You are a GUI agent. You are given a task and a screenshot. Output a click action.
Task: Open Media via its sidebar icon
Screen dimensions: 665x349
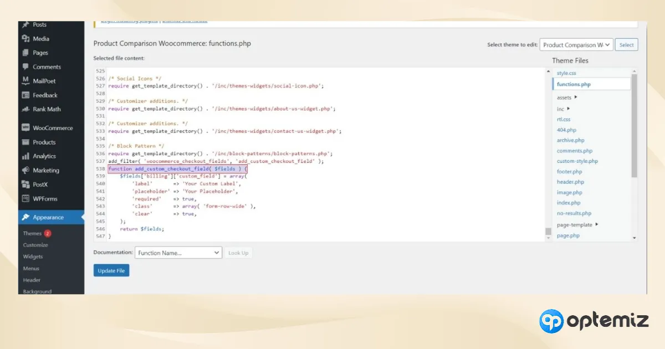click(x=25, y=39)
